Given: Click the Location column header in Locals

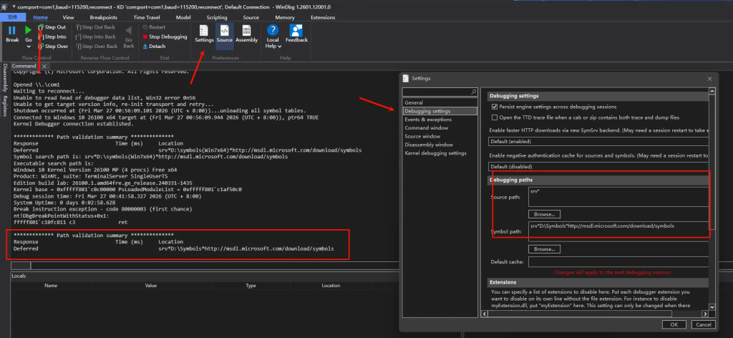Looking at the screenshot, I should (x=331, y=286).
